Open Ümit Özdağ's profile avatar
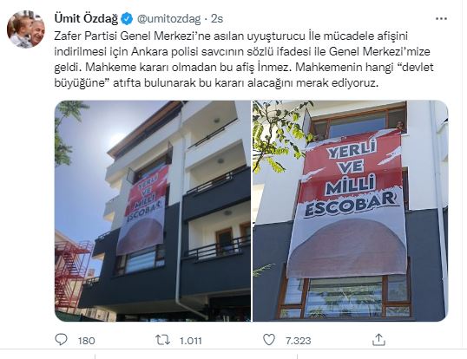This screenshot has height=359, width=467. (26, 29)
